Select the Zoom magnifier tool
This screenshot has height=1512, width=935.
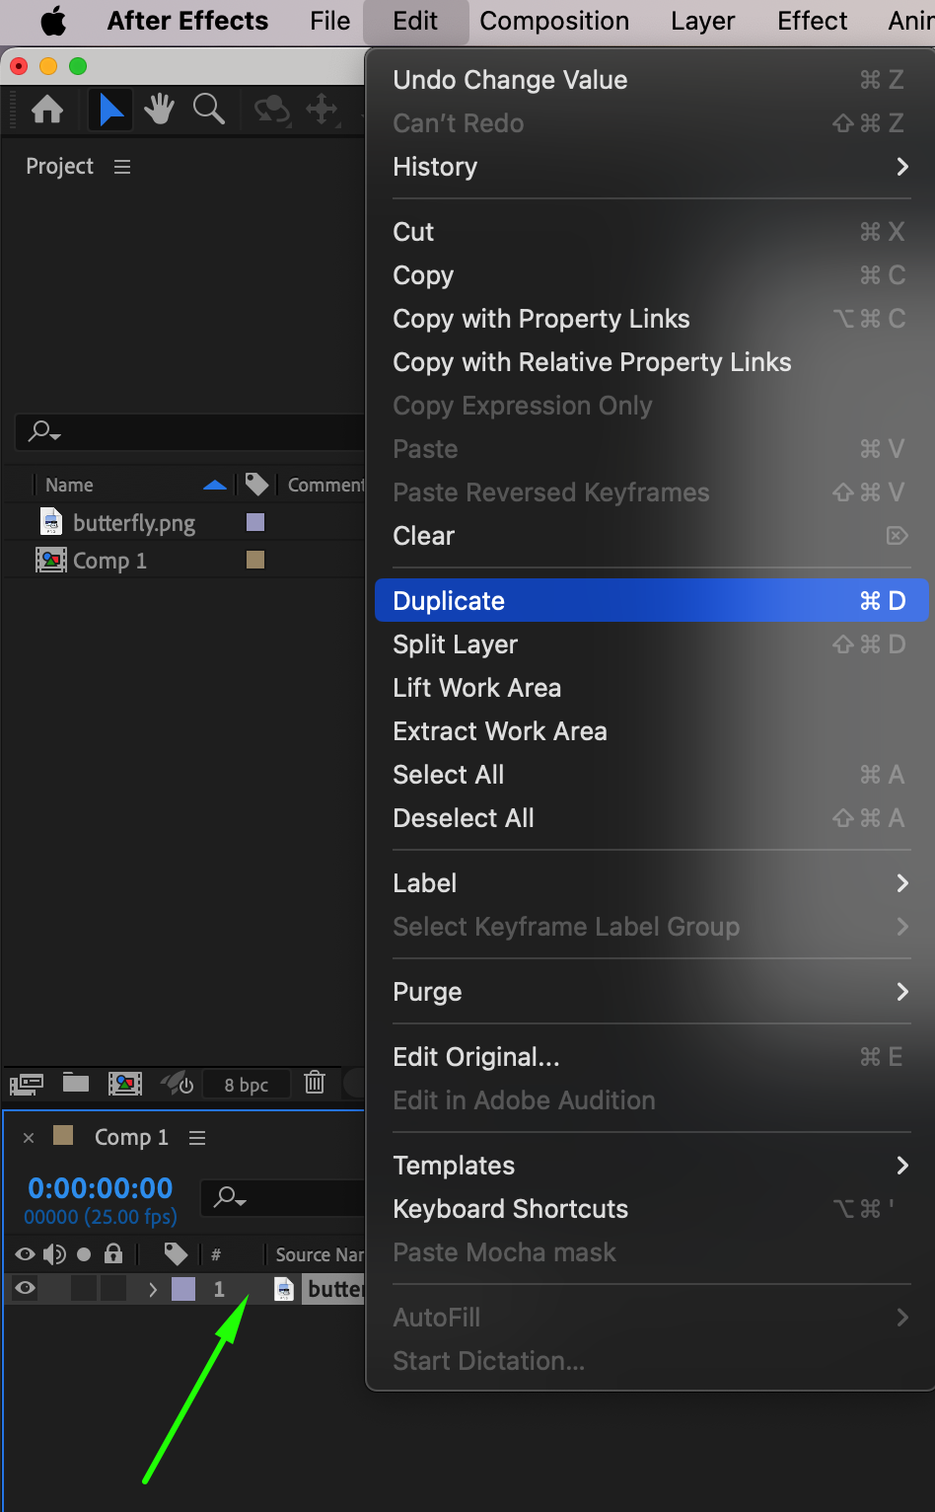[x=208, y=110]
